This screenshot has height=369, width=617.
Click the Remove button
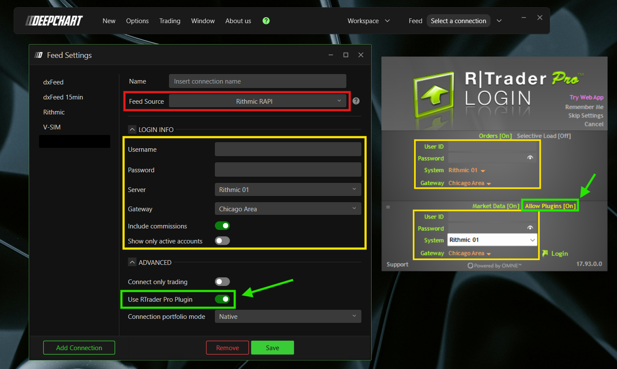[x=227, y=348]
